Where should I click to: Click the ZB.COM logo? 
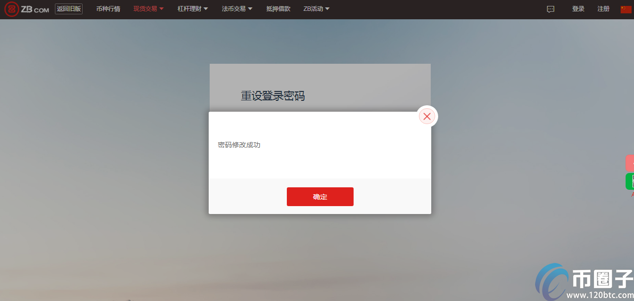click(x=27, y=9)
